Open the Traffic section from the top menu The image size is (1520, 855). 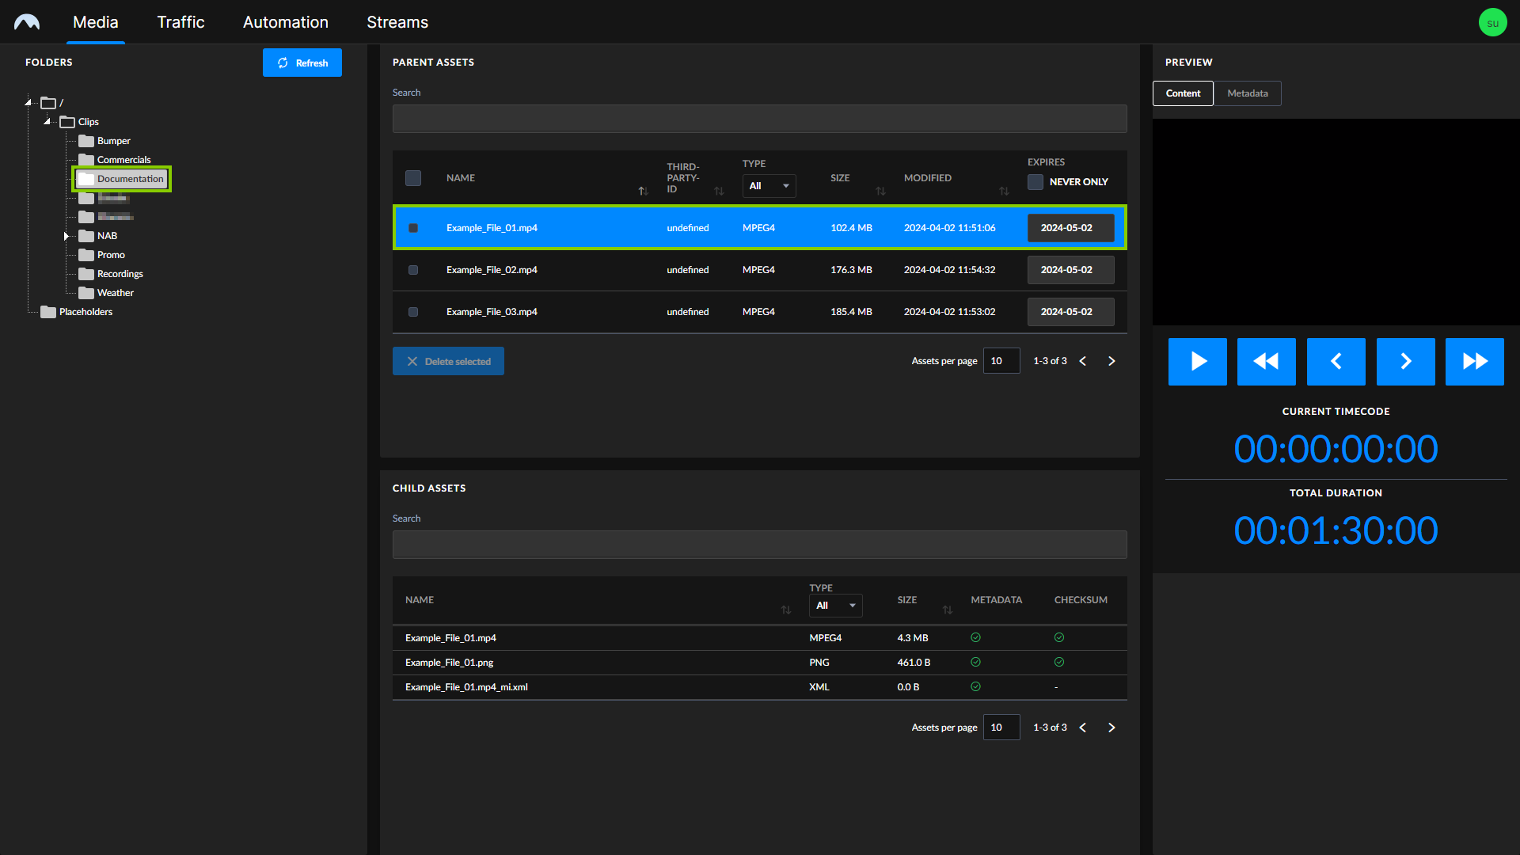coord(180,21)
